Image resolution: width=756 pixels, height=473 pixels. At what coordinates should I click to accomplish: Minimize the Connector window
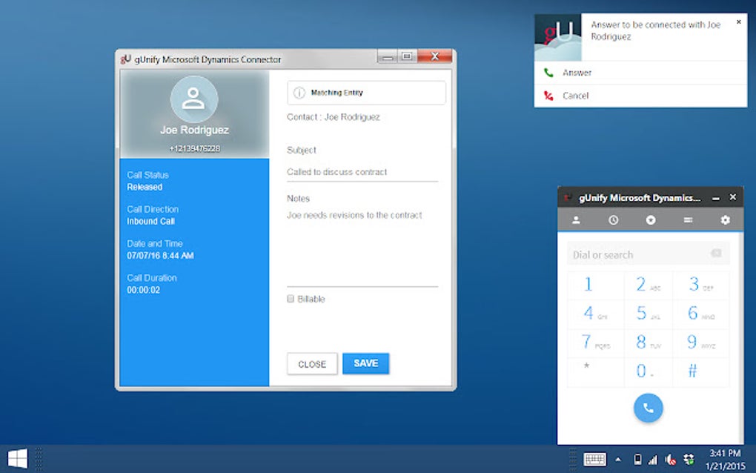[x=387, y=57]
